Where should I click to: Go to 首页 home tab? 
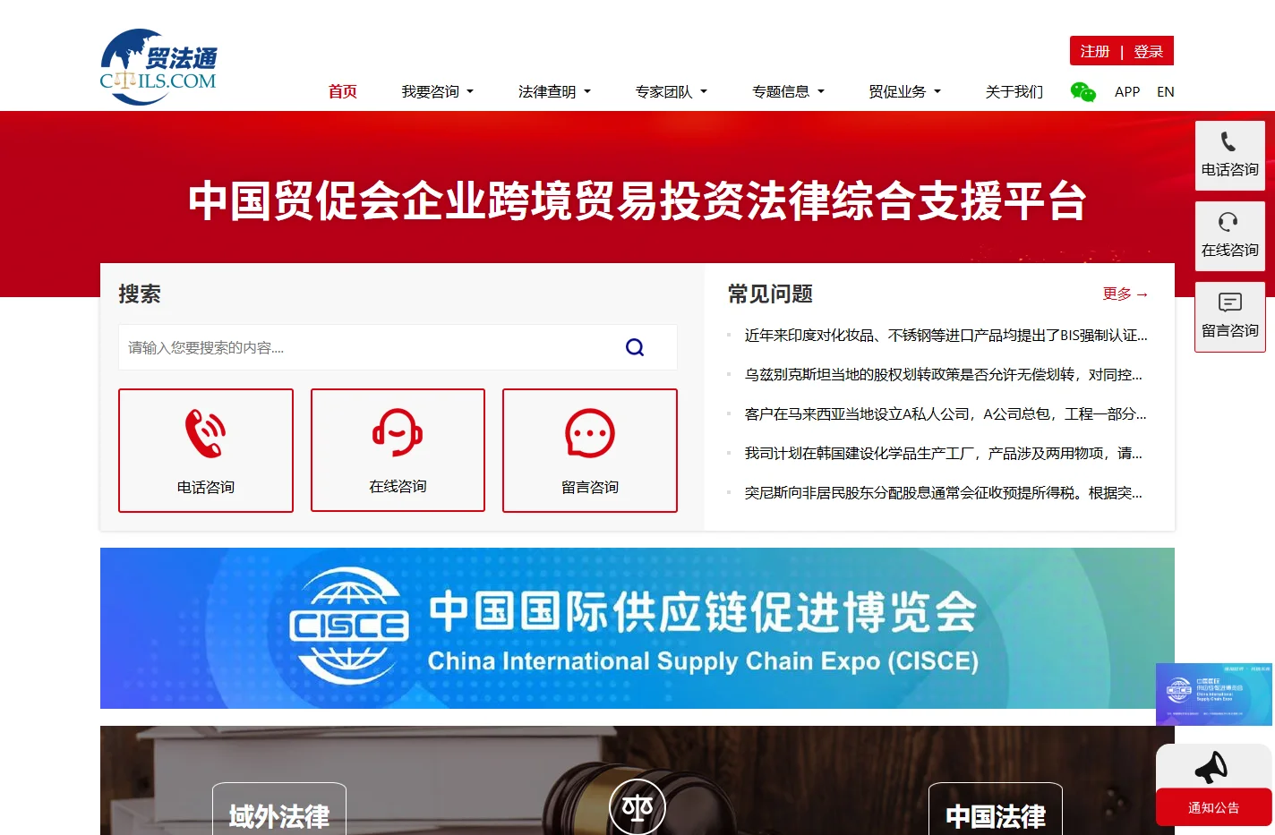(x=343, y=91)
